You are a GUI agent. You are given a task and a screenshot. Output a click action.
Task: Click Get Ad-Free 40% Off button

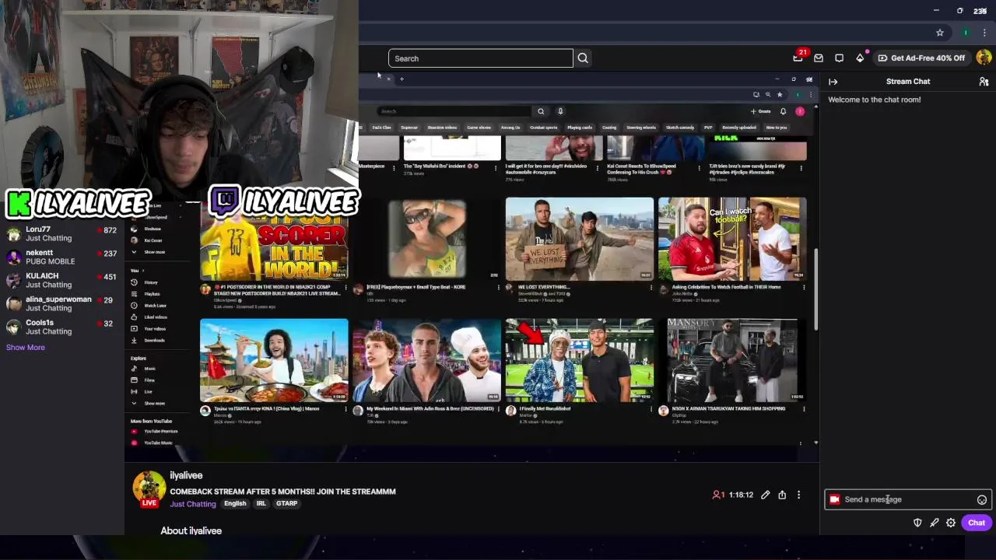point(921,58)
